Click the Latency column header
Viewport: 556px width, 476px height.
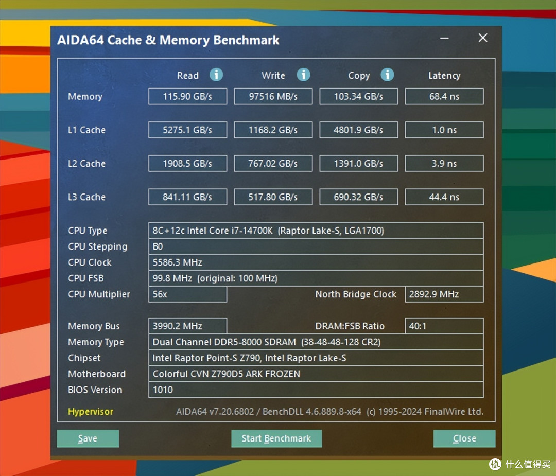tap(444, 76)
